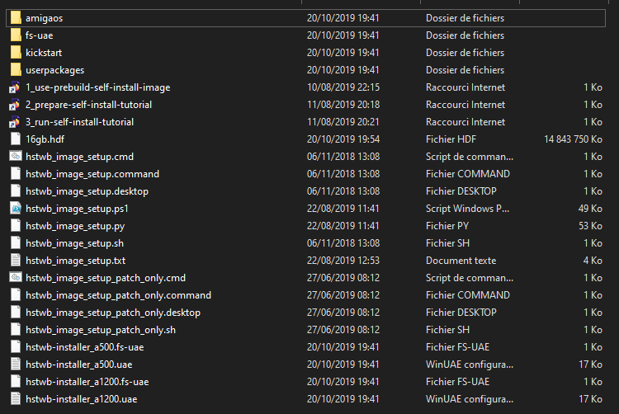This screenshot has width=619, height=414.
Task: Select file name hstwb_image_setup.py
Action: coord(75,226)
